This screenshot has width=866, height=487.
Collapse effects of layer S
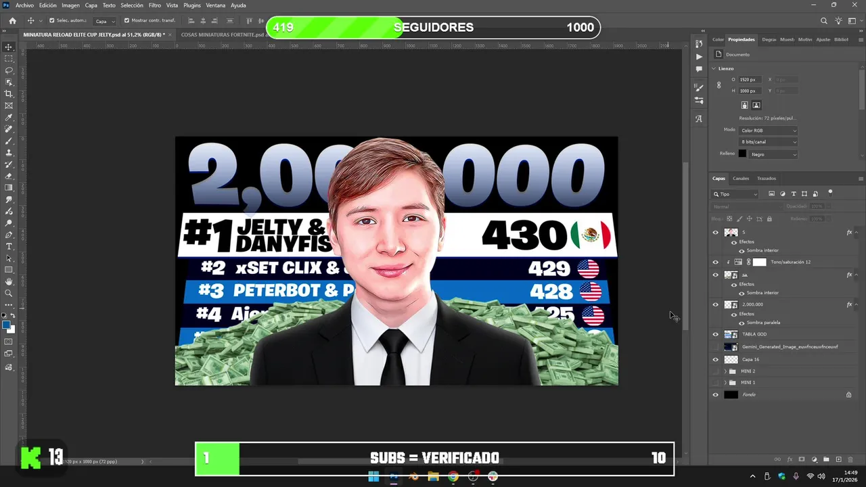pos(857,233)
